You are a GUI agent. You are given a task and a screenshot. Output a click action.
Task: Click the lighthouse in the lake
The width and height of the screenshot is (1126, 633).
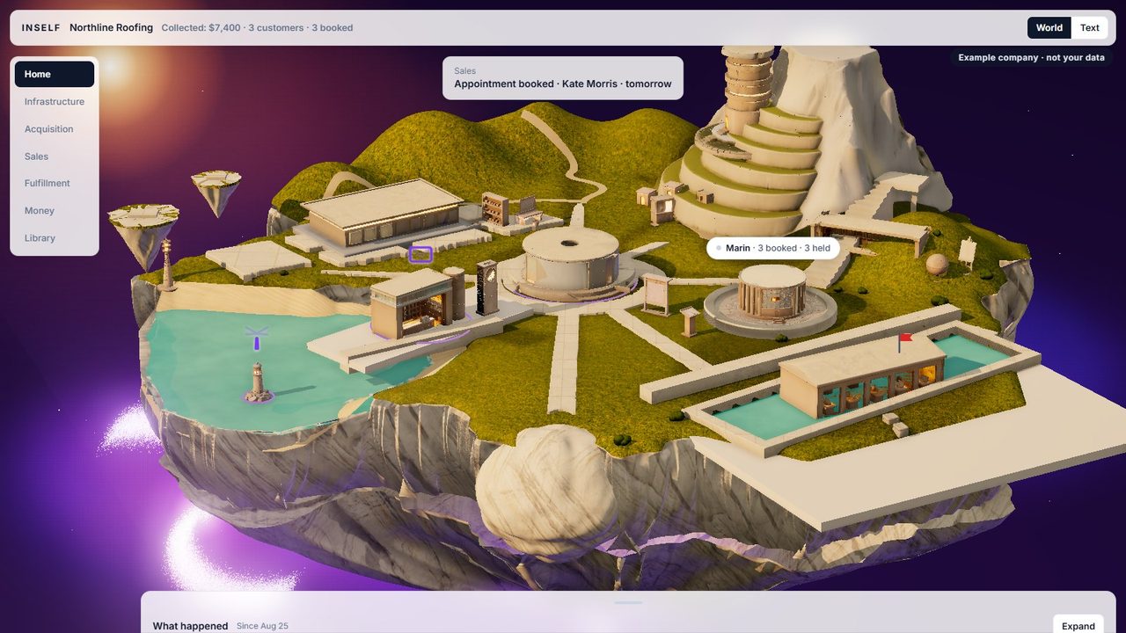tap(258, 382)
